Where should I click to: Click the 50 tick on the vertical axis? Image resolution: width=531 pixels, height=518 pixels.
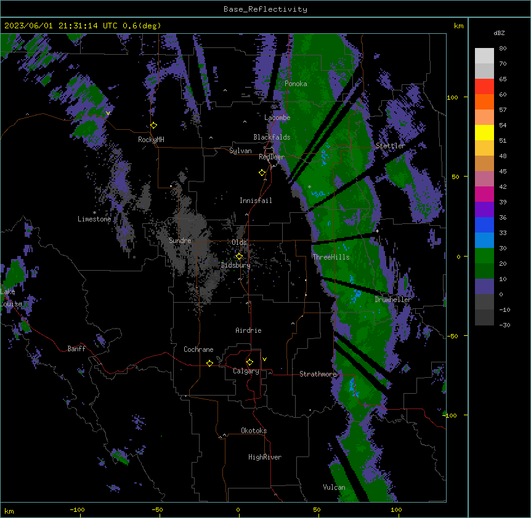pos(455,177)
